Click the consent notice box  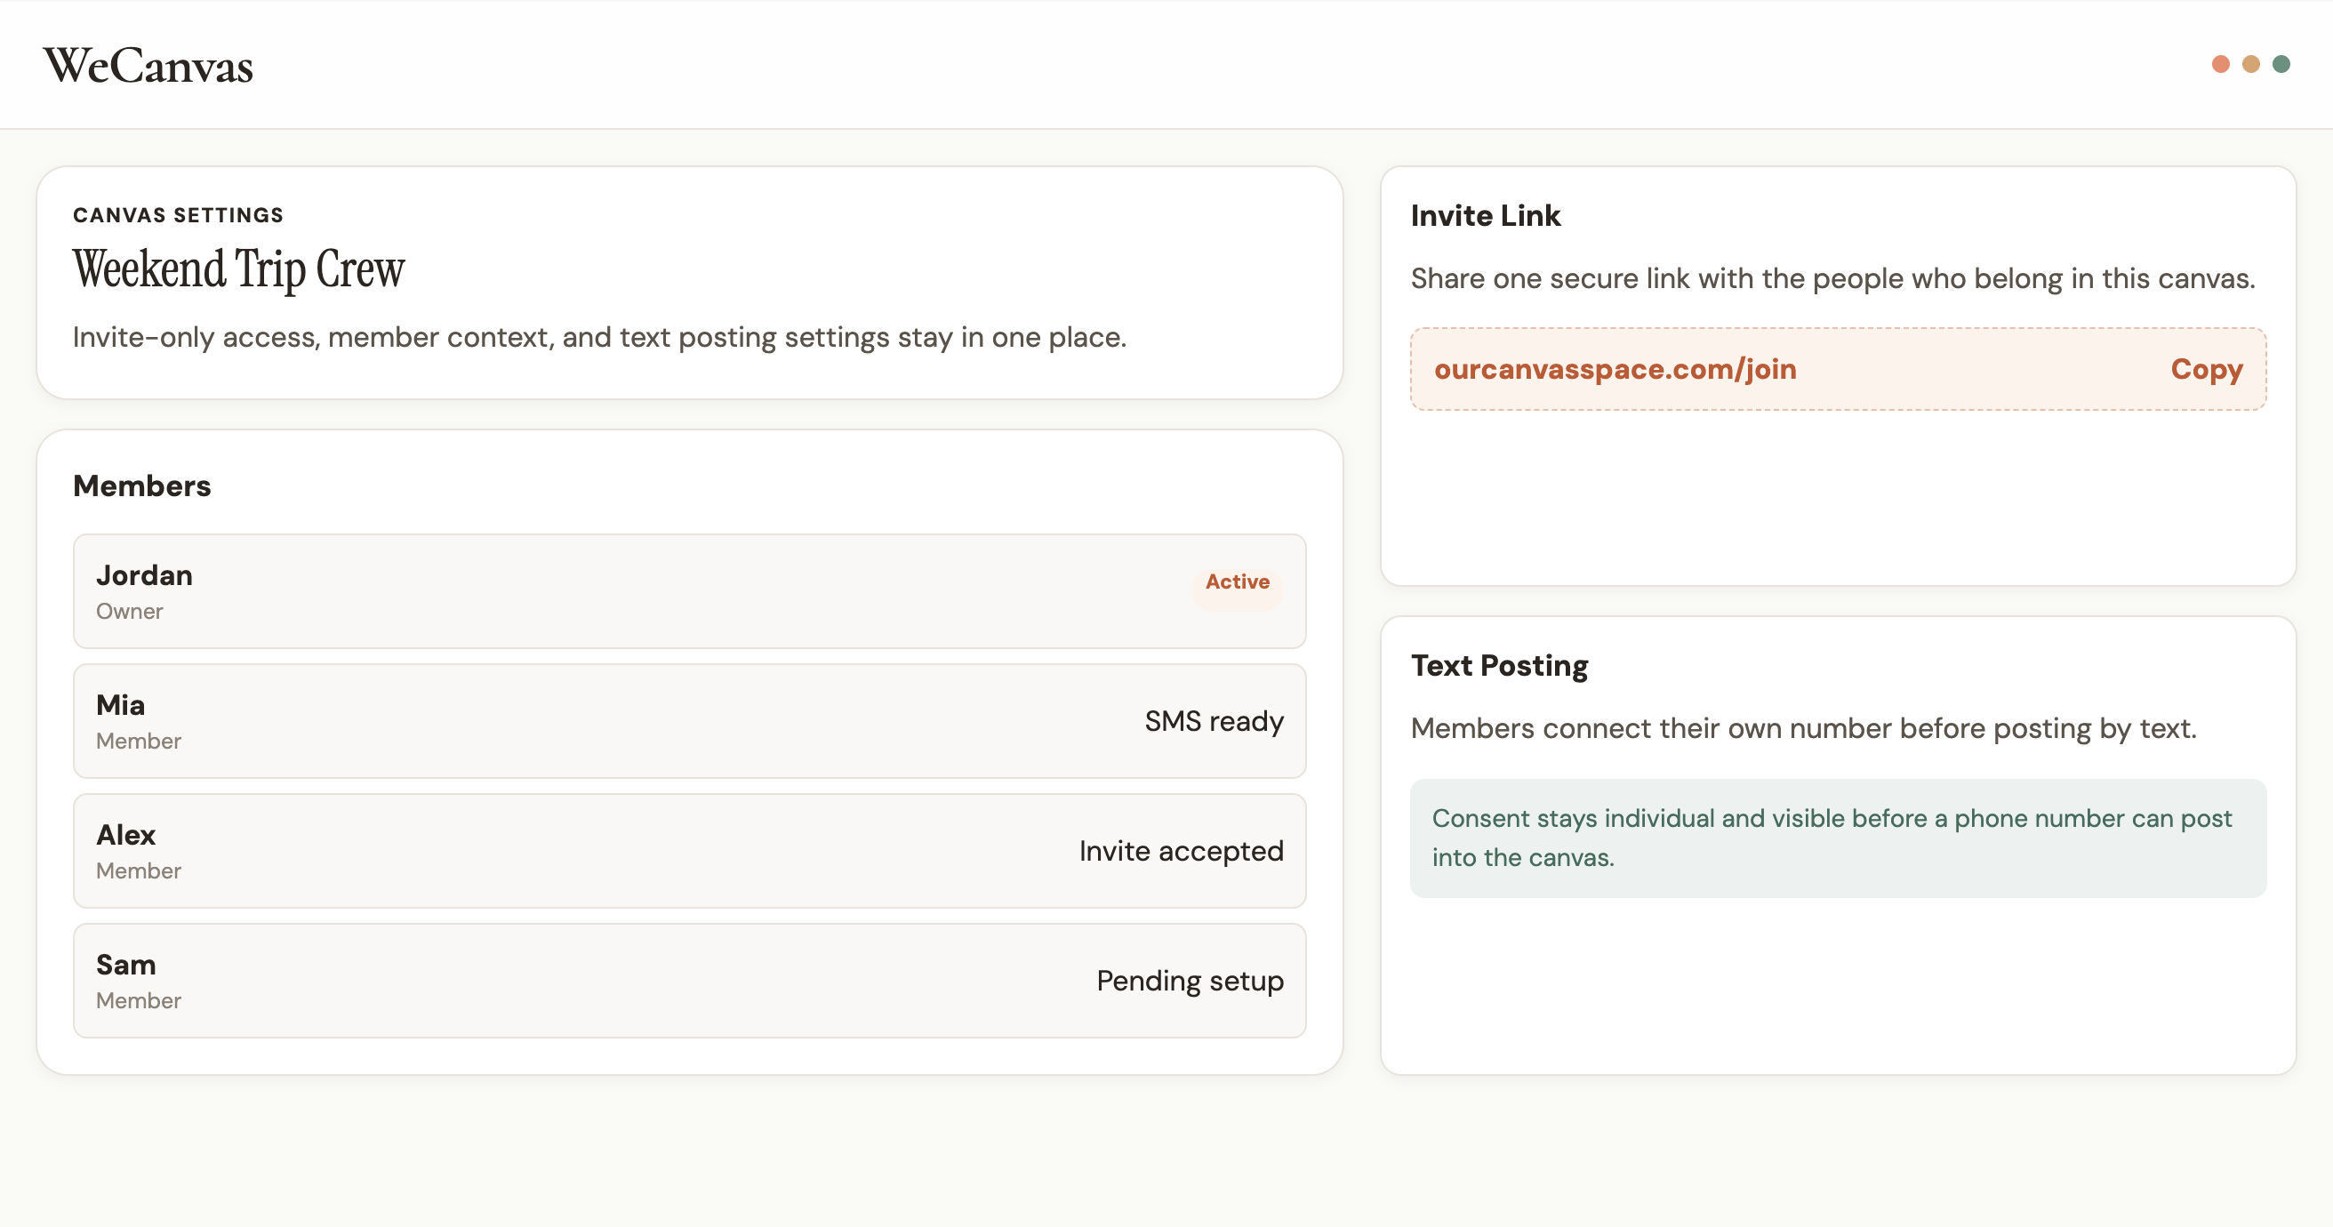[x=1838, y=838]
